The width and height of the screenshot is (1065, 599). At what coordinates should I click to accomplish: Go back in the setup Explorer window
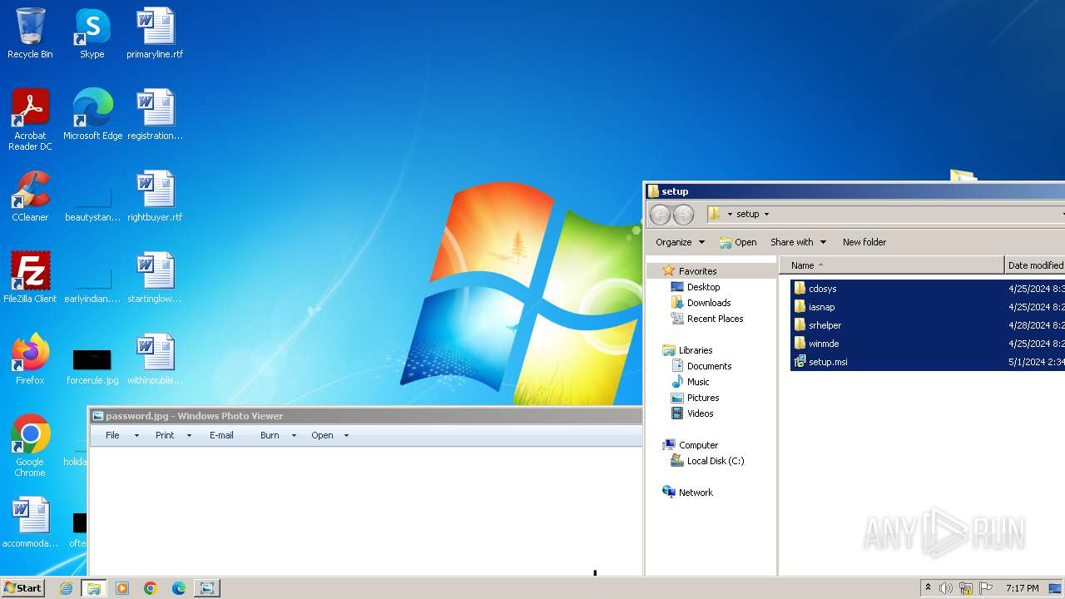[x=660, y=215]
